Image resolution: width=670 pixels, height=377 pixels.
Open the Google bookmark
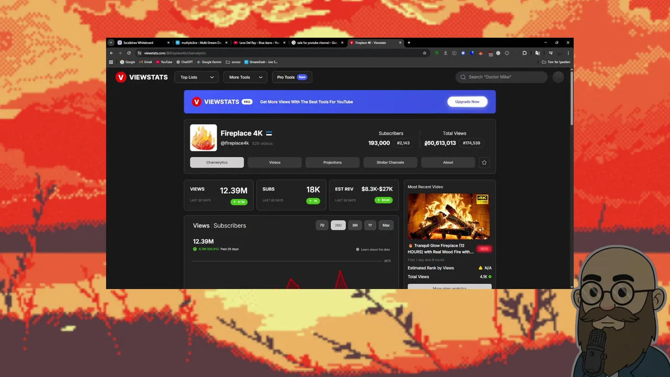[127, 62]
